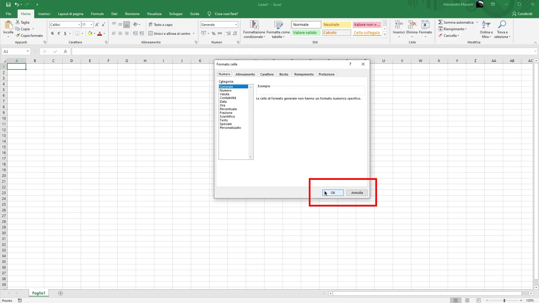Click the new sheet plus icon
539x303 pixels.
(60, 293)
